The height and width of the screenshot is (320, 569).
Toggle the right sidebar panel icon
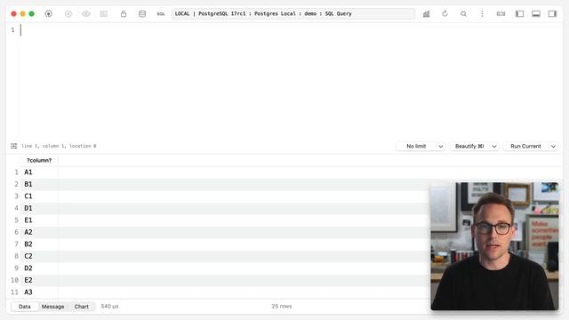[x=552, y=14]
